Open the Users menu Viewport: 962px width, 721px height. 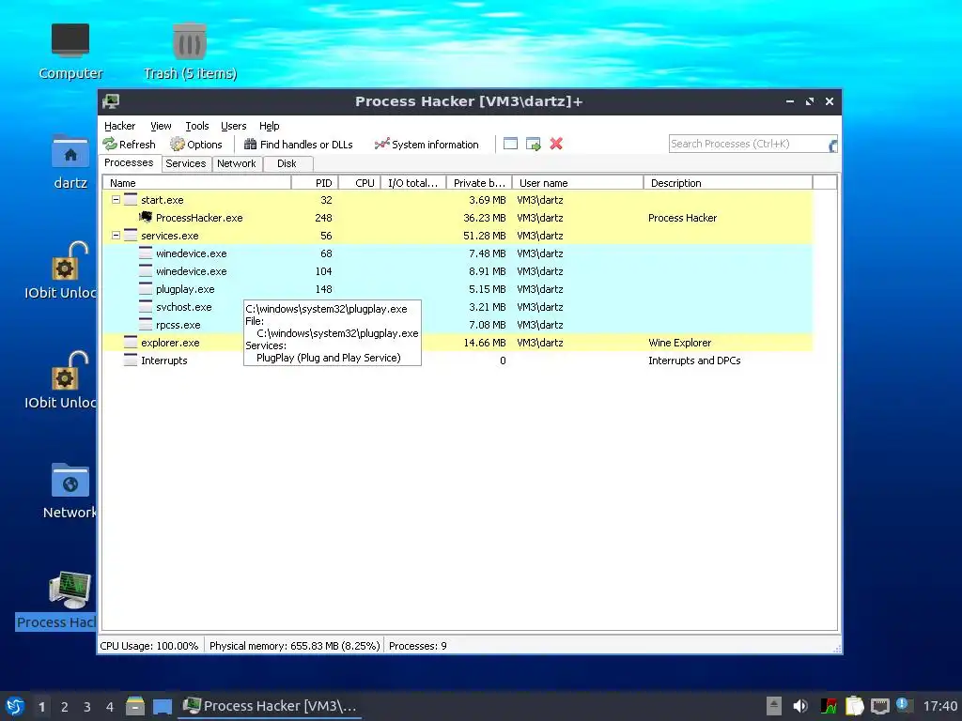tap(234, 126)
